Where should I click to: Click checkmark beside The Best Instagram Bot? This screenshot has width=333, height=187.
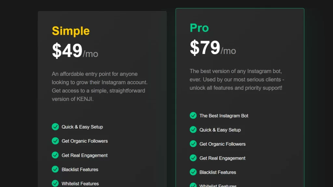193,115
